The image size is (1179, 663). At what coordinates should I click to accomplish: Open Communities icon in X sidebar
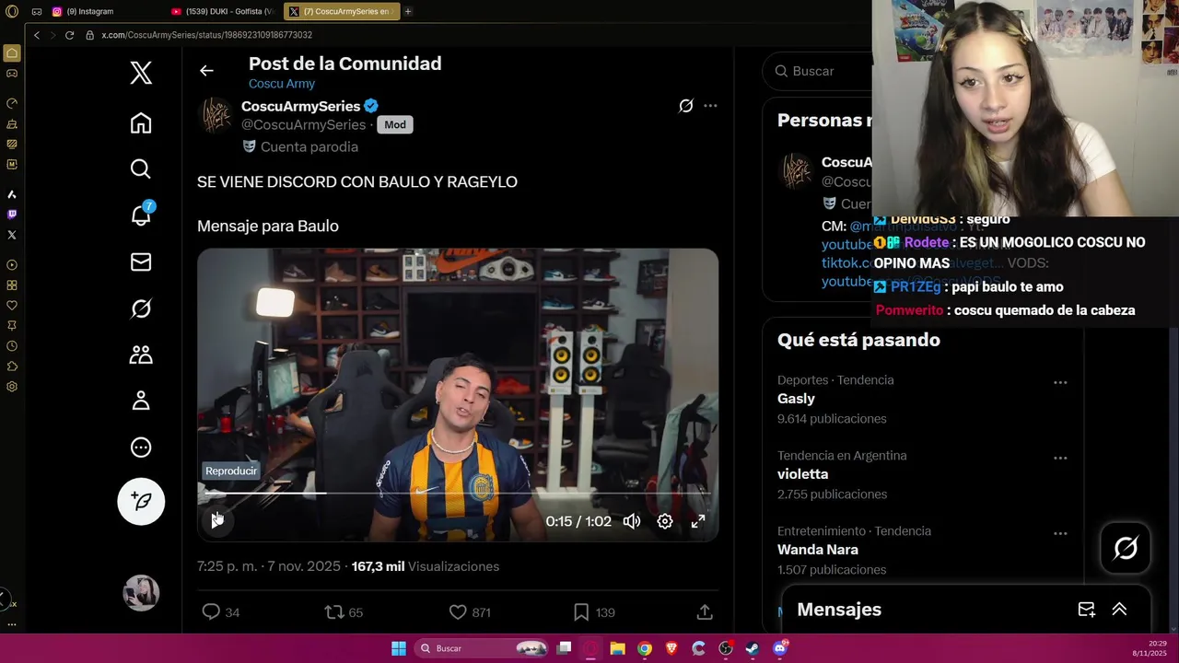141,355
